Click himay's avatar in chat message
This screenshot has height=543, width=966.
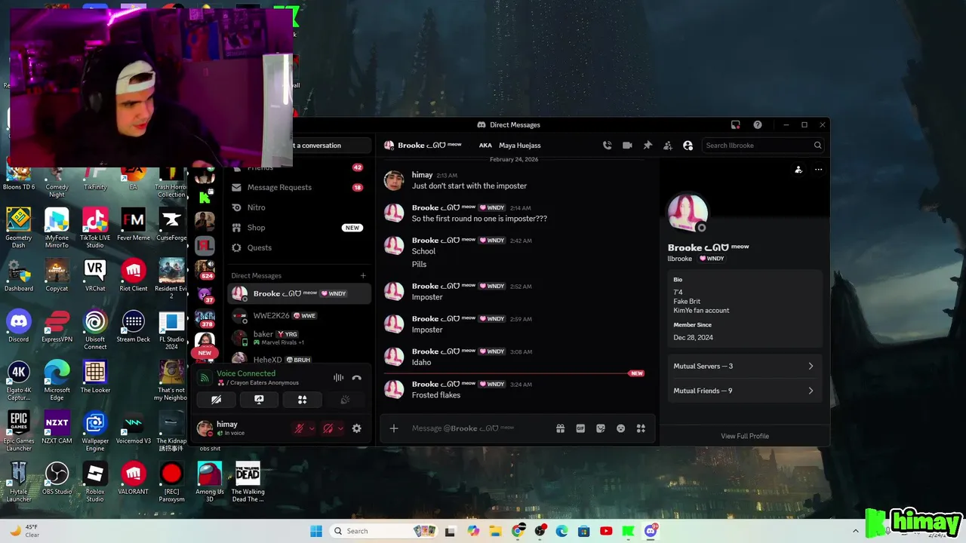[x=393, y=180]
